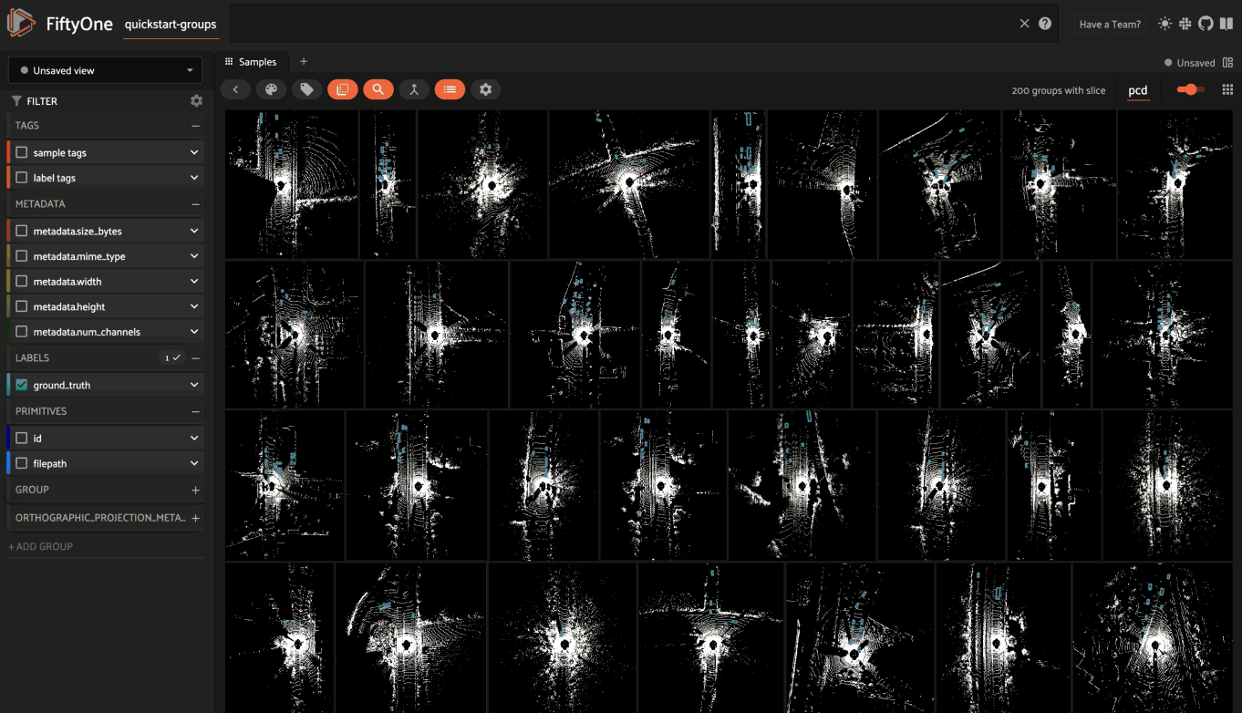The width and height of the screenshot is (1242, 713).
Task: Collapse the METADATA group minus icon
Action: 195,204
